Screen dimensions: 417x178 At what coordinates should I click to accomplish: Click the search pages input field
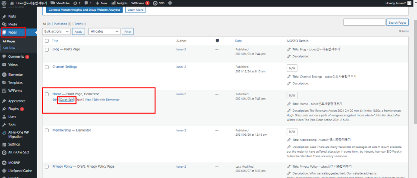(364, 22)
